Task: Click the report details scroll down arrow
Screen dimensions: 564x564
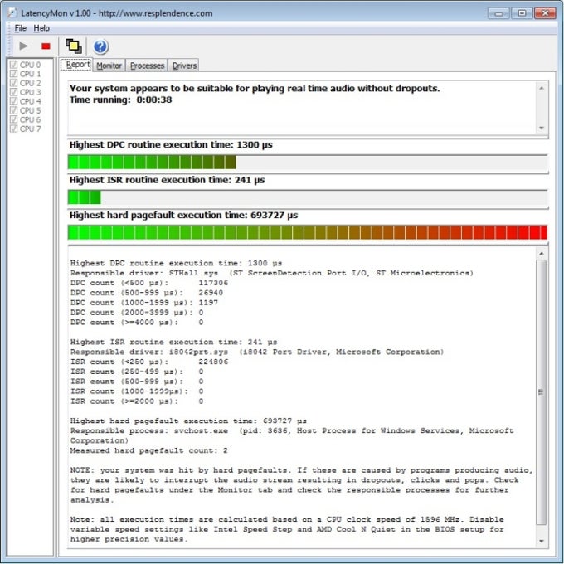Action: [x=542, y=541]
